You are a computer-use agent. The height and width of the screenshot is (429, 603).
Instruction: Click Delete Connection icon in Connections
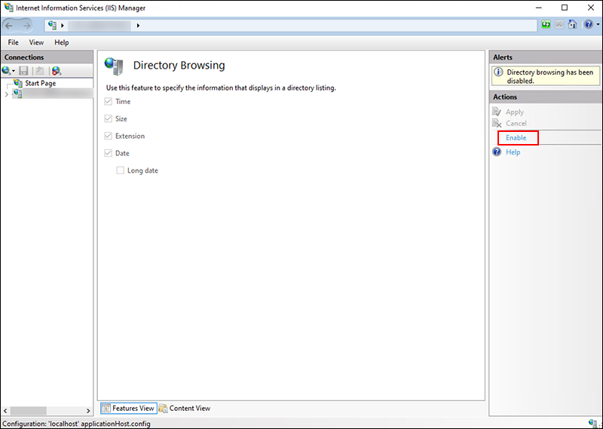(57, 71)
